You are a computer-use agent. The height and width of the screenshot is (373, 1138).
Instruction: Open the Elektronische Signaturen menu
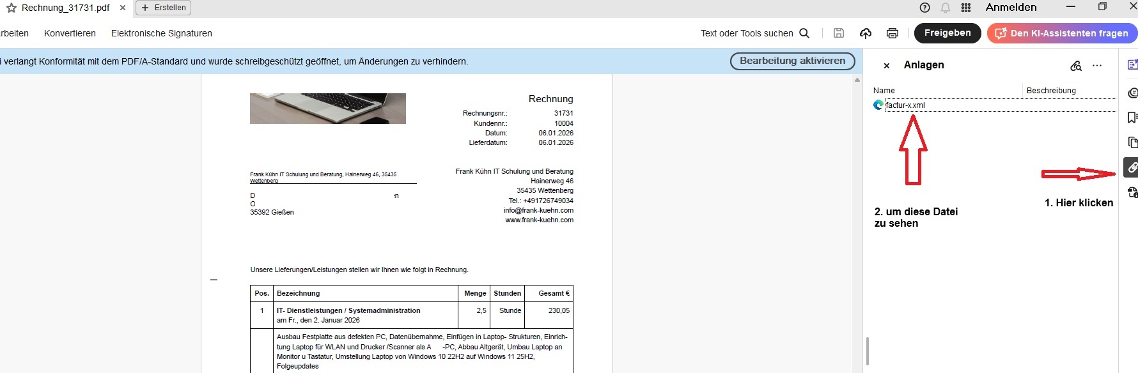coord(161,33)
